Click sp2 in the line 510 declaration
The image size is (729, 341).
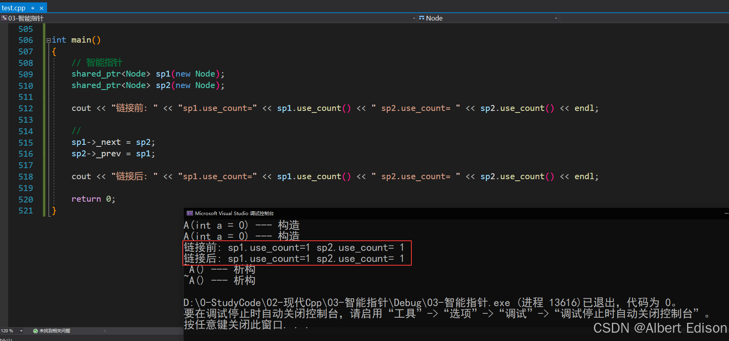tap(163, 85)
